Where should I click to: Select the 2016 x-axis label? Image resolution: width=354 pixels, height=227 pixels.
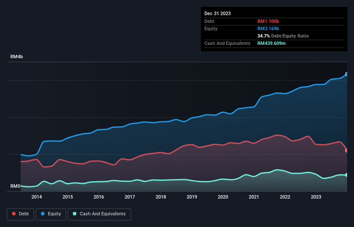pos(99,197)
